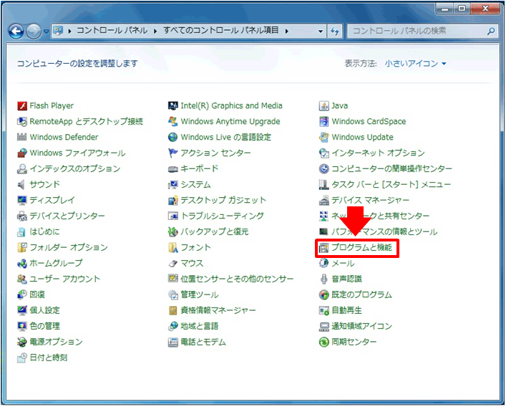This screenshot has width=506, height=407.
Task: Click the デバイスとプリンター icon
Action: point(22,216)
